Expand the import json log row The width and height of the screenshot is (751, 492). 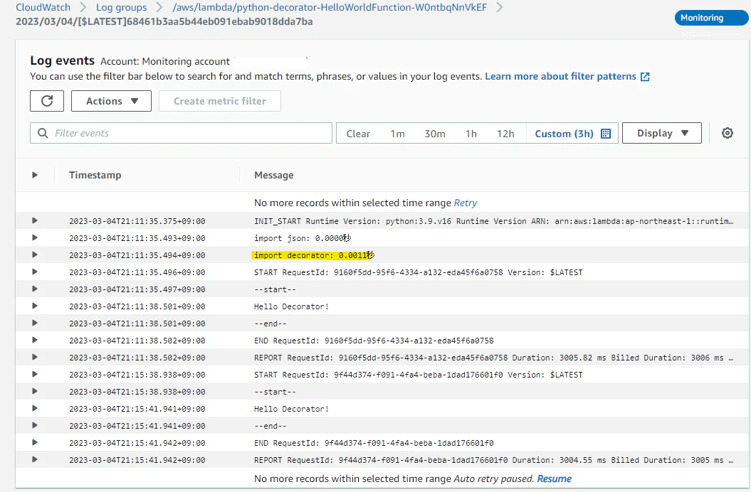pyautogui.click(x=34, y=238)
